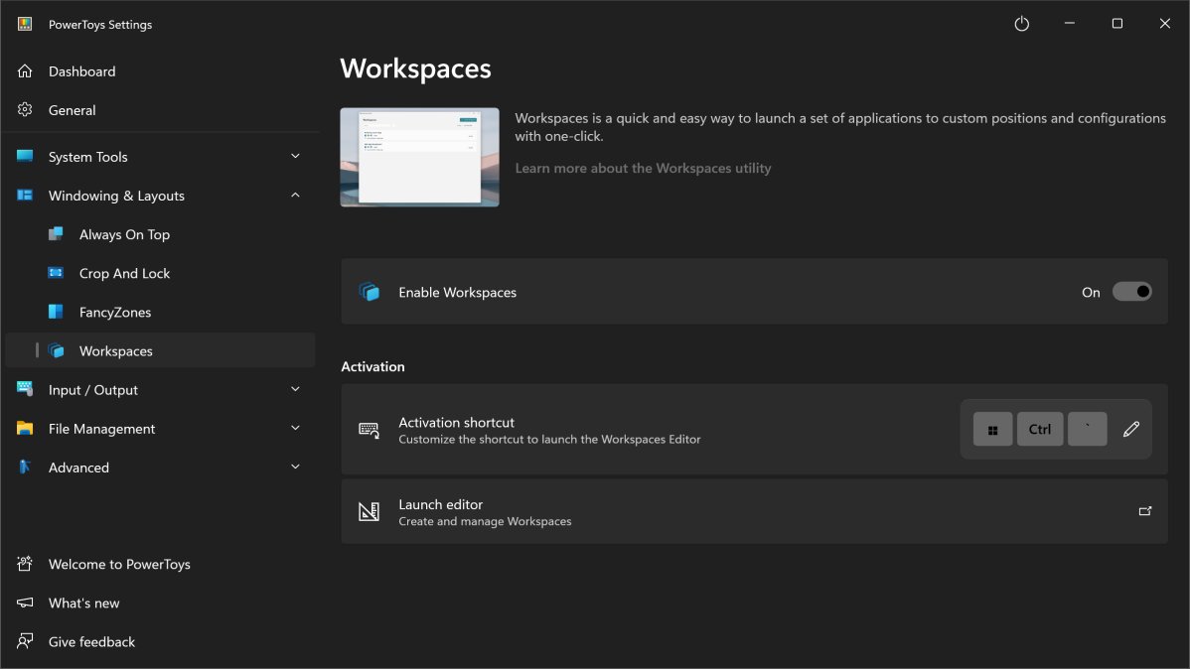Select the Crop And Lock icon

click(x=57, y=273)
